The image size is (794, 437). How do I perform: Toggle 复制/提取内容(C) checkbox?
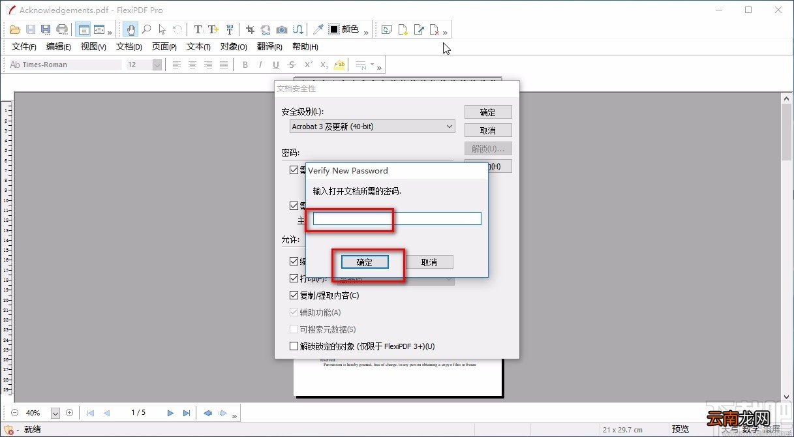click(294, 295)
